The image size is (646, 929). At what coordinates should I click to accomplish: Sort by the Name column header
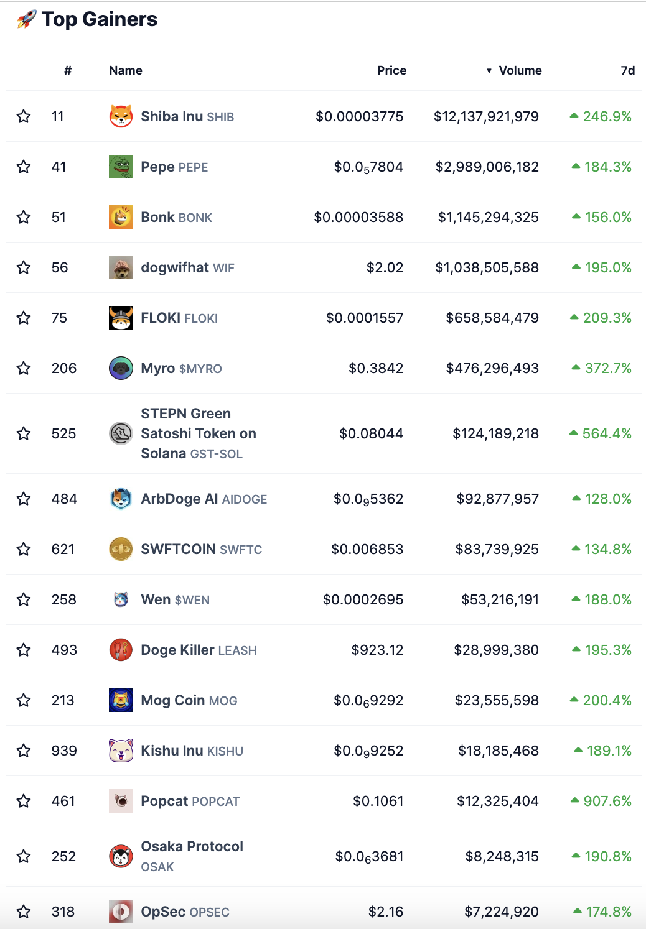tap(126, 70)
